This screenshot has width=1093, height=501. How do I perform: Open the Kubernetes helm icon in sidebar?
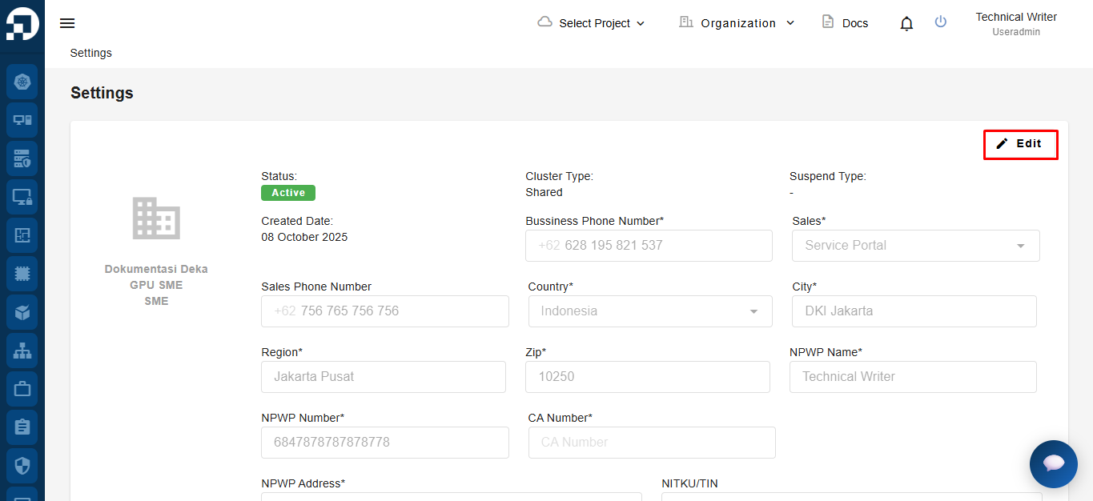[22, 82]
